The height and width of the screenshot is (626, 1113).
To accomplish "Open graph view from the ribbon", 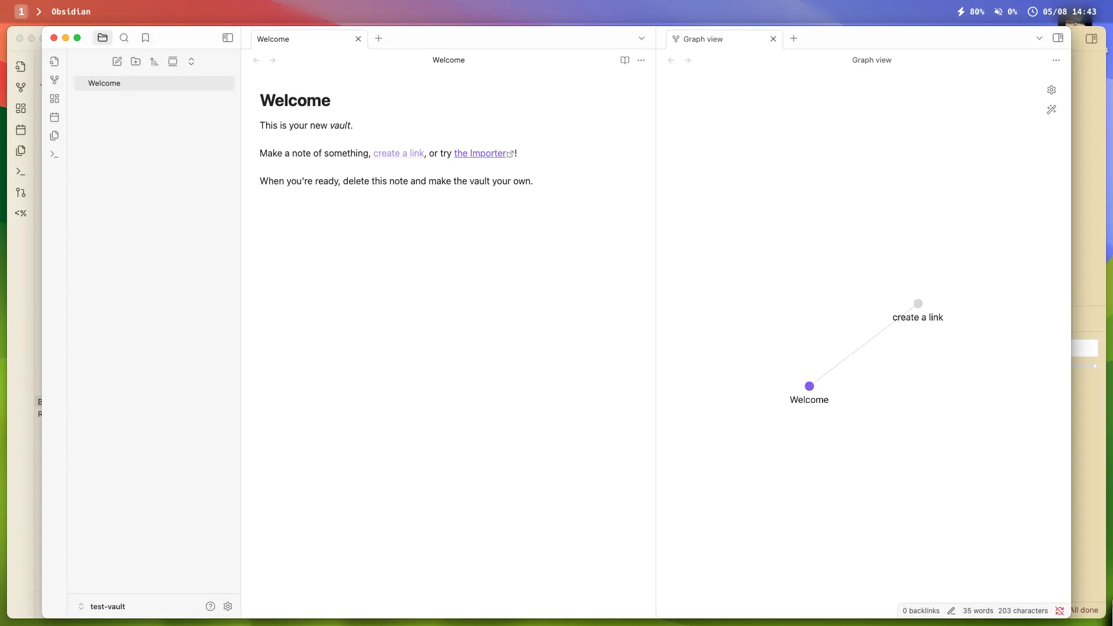I will [54, 80].
